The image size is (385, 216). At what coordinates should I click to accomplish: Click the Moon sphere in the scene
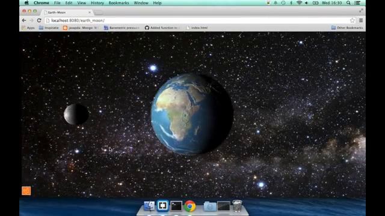[x=76, y=114]
